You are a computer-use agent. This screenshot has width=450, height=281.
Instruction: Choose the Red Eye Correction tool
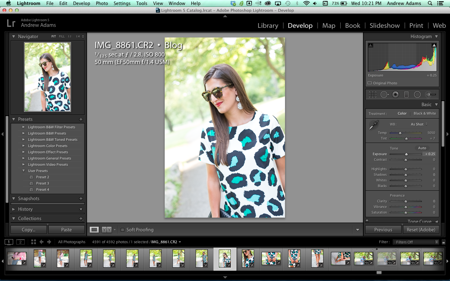tap(395, 95)
